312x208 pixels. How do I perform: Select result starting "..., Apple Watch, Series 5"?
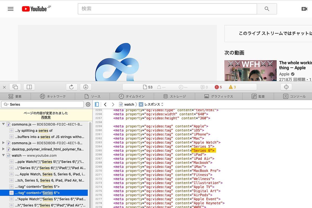[44, 174]
